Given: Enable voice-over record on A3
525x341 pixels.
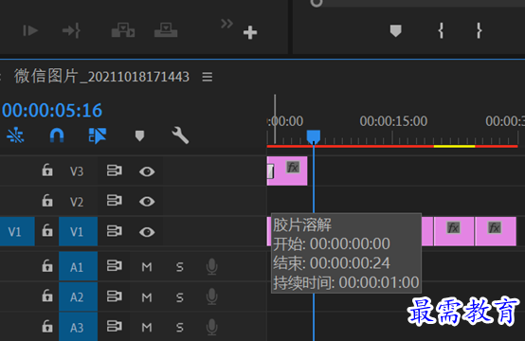Looking at the screenshot, I should [211, 327].
